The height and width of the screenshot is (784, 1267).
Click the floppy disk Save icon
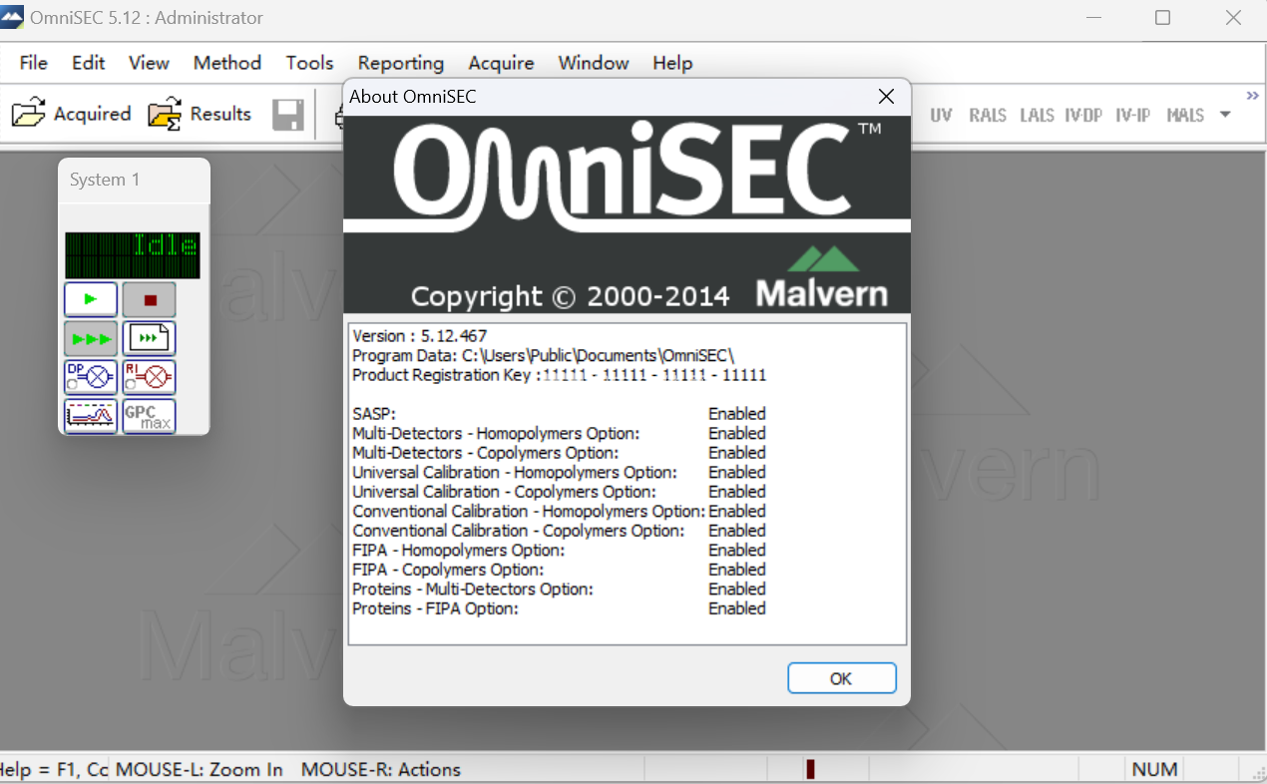click(288, 115)
